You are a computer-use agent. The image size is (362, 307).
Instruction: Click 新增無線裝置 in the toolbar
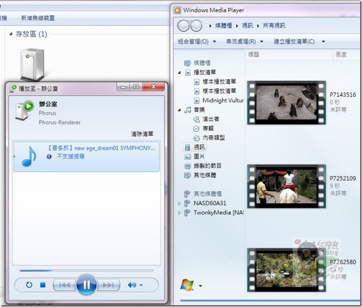click(38, 18)
